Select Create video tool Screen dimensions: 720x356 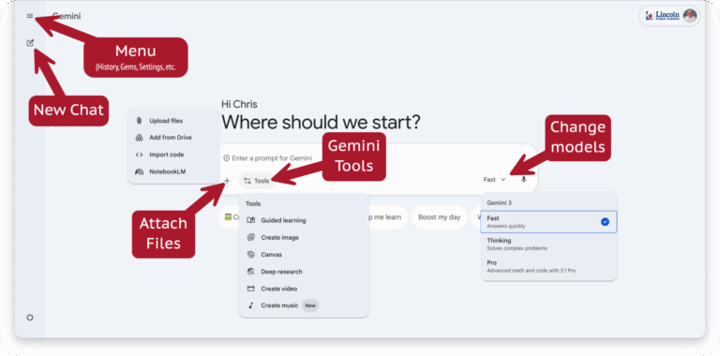pos(304,289)
